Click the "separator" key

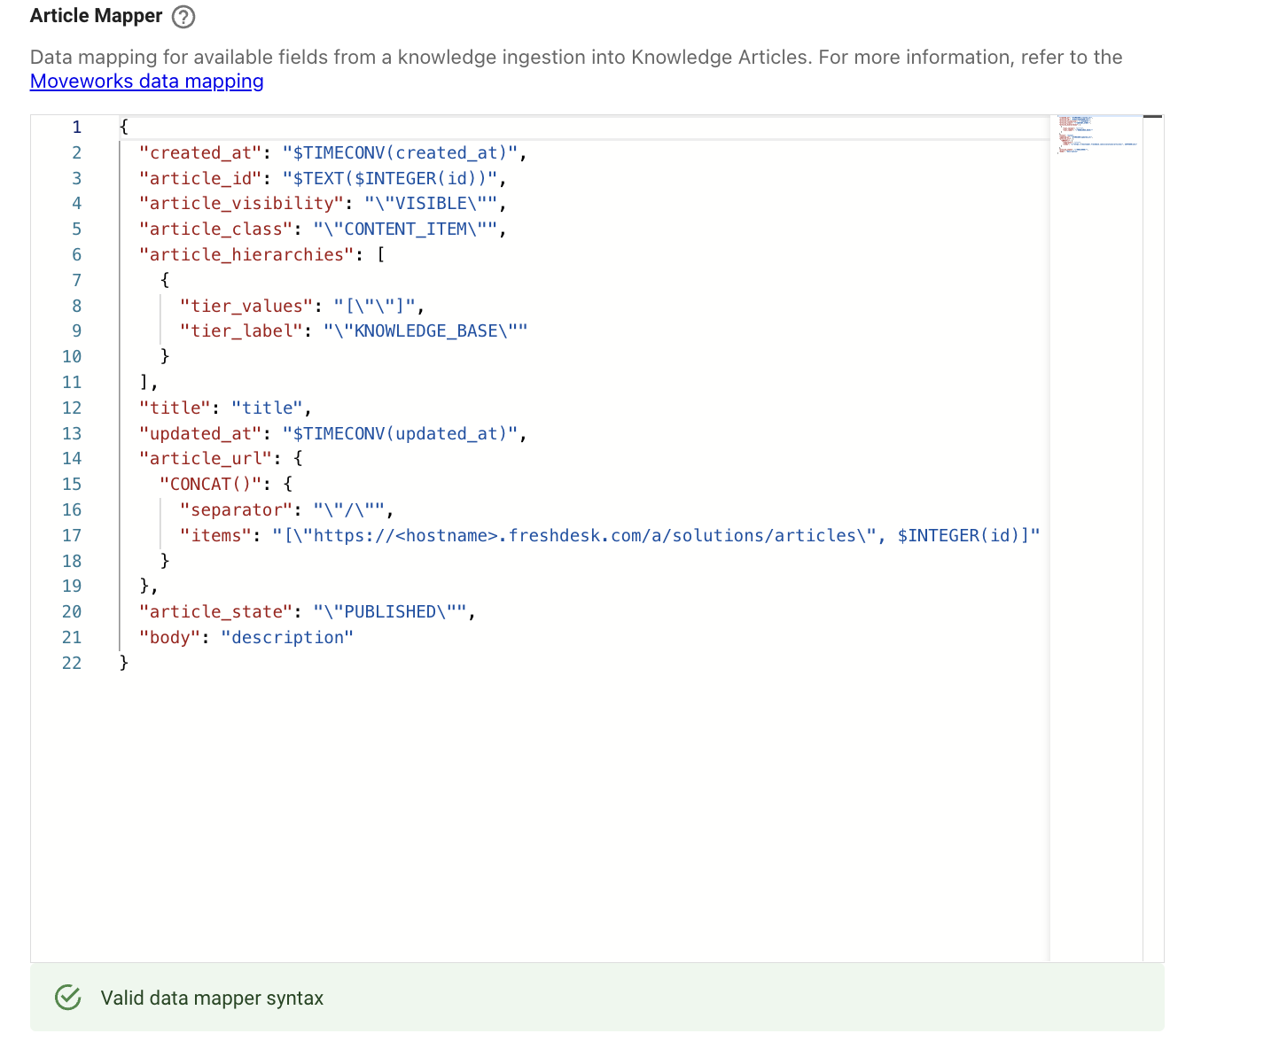(237, 510)
